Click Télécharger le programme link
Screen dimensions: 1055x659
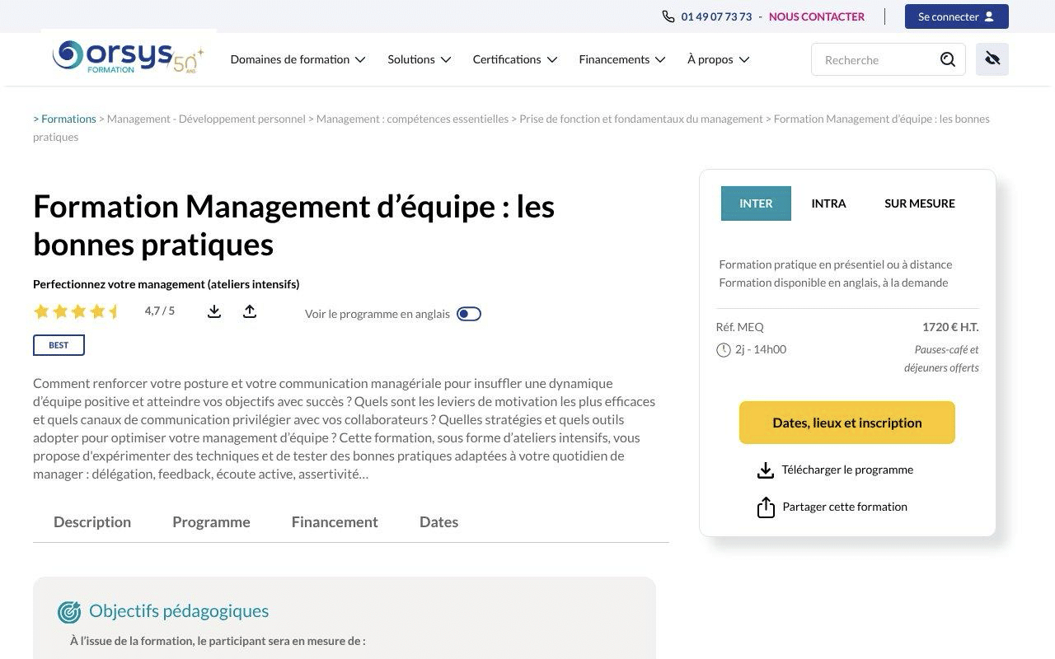click(x=847, y=470)
